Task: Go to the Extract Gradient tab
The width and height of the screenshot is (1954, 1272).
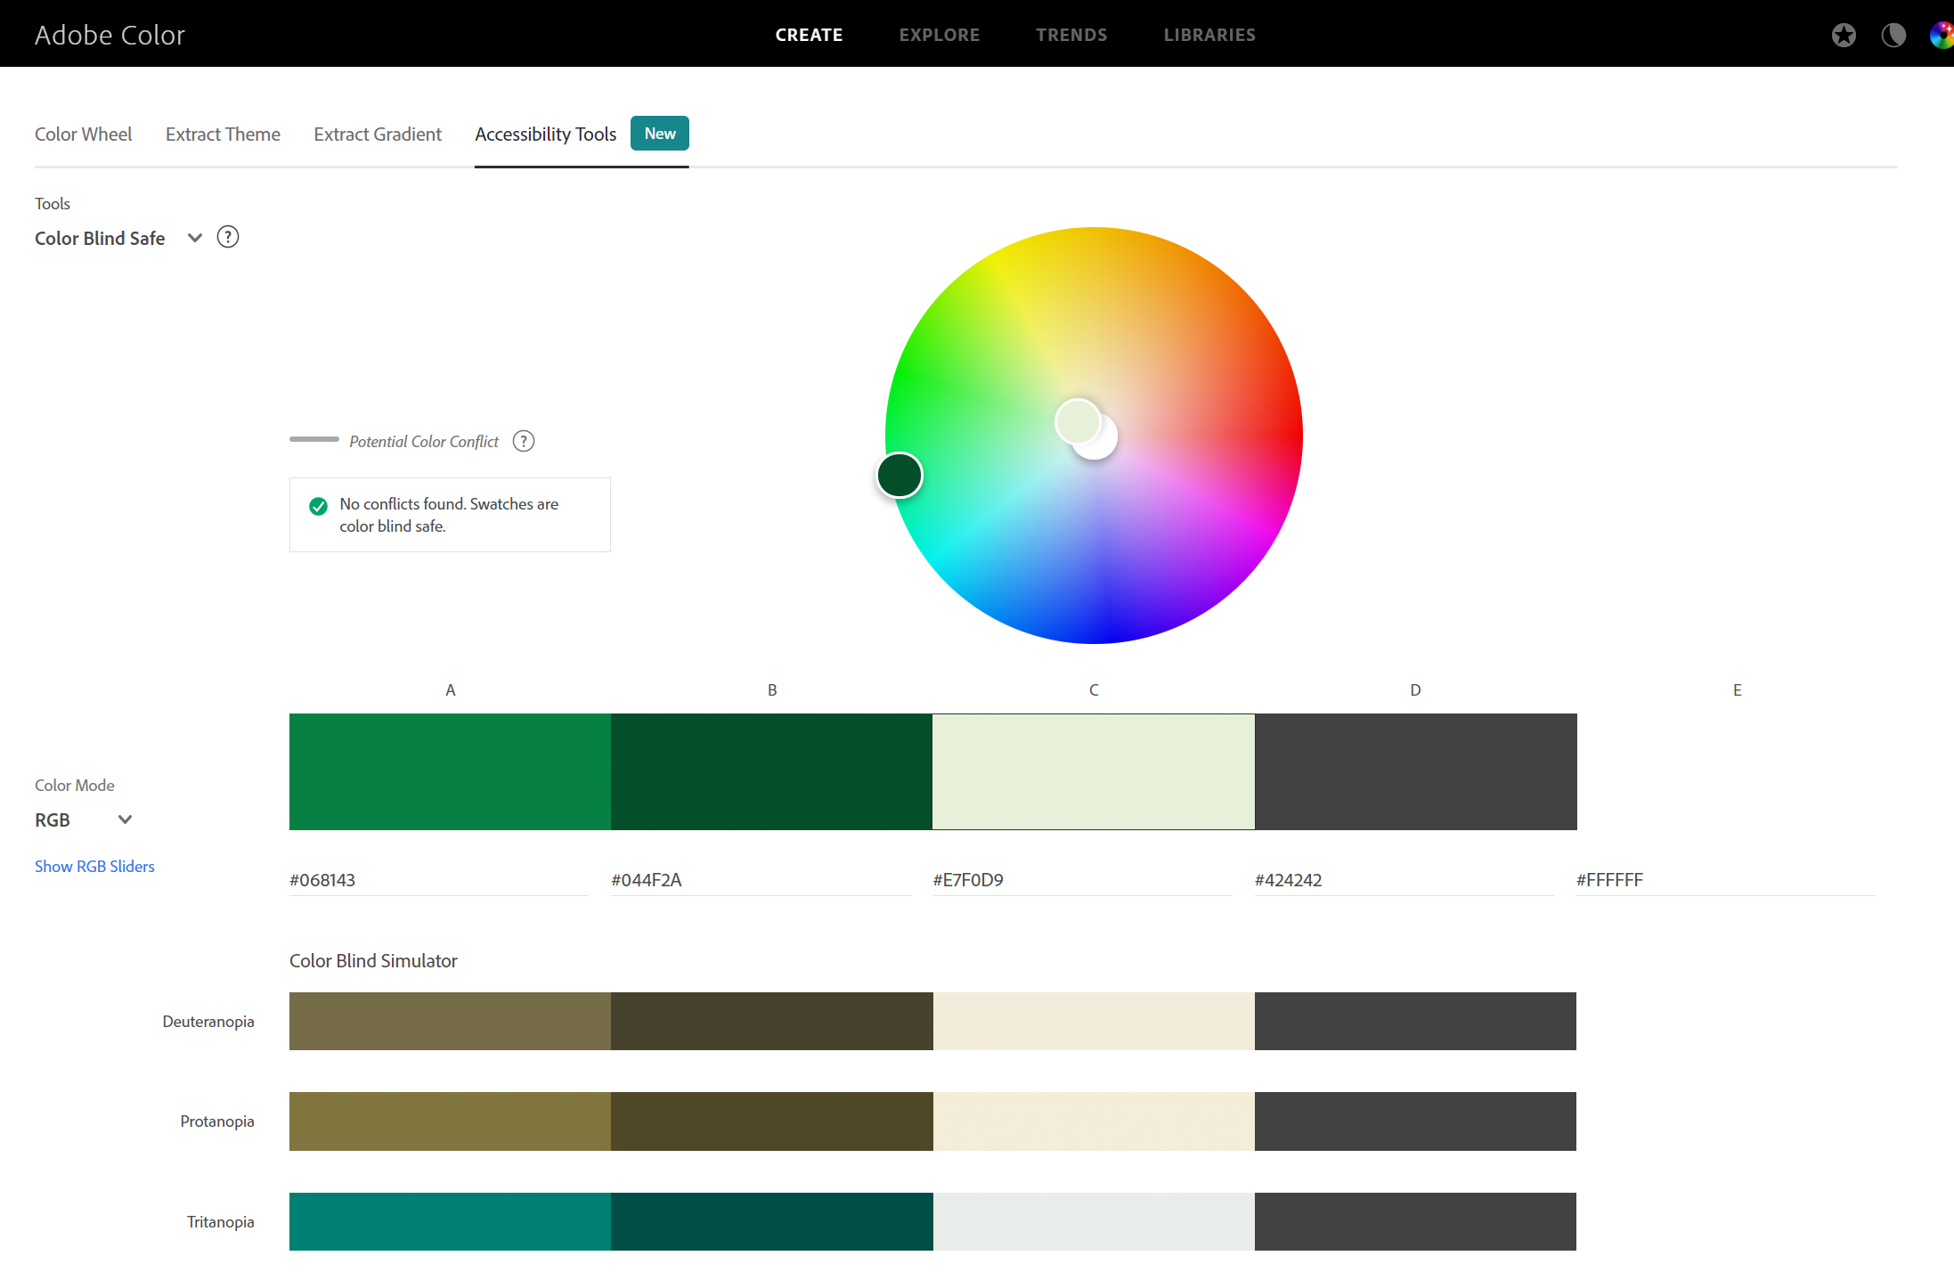Action: point(378,134)
